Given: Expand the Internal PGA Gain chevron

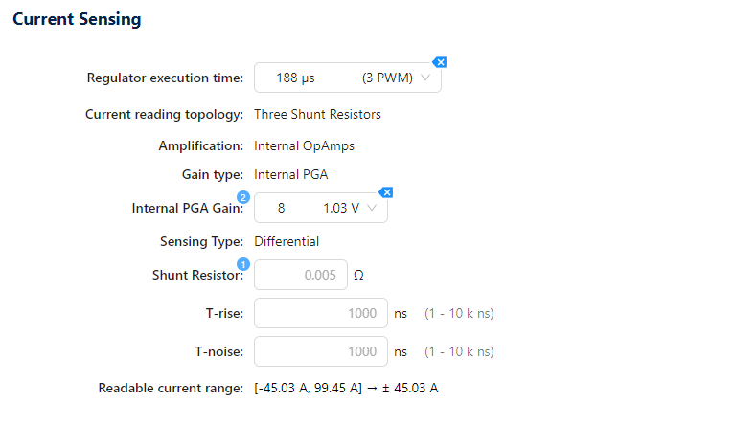Looking at the screenshot, I should coord(372,208).
